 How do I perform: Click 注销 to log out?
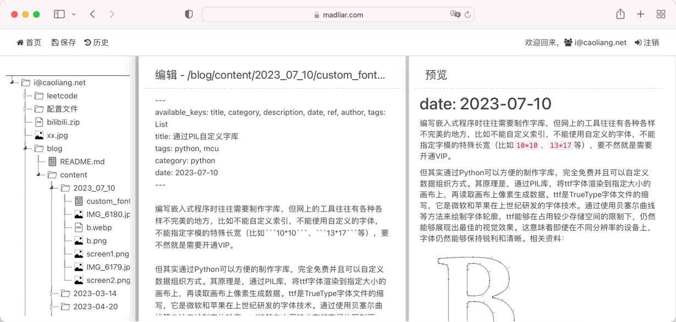(647, 42)
